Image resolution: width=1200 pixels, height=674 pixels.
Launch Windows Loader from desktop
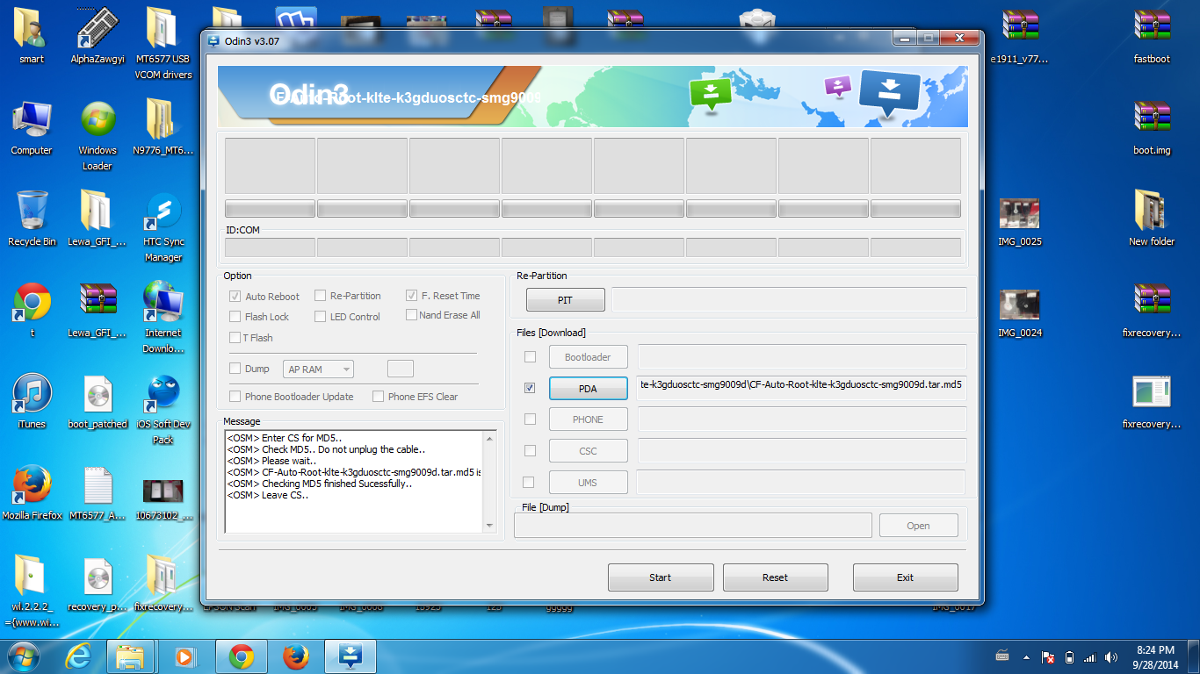coord(97,135)
